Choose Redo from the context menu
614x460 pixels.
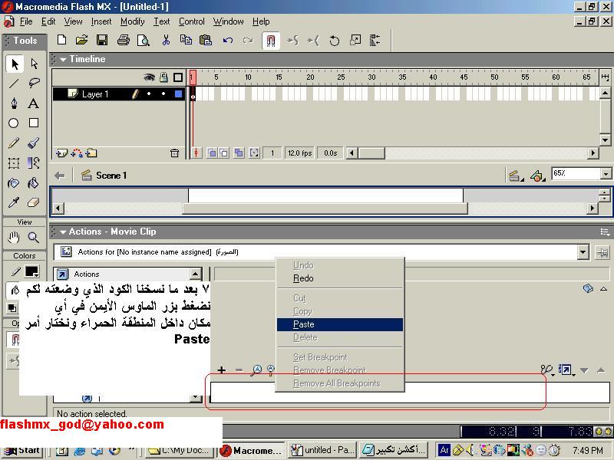point(340,278)
